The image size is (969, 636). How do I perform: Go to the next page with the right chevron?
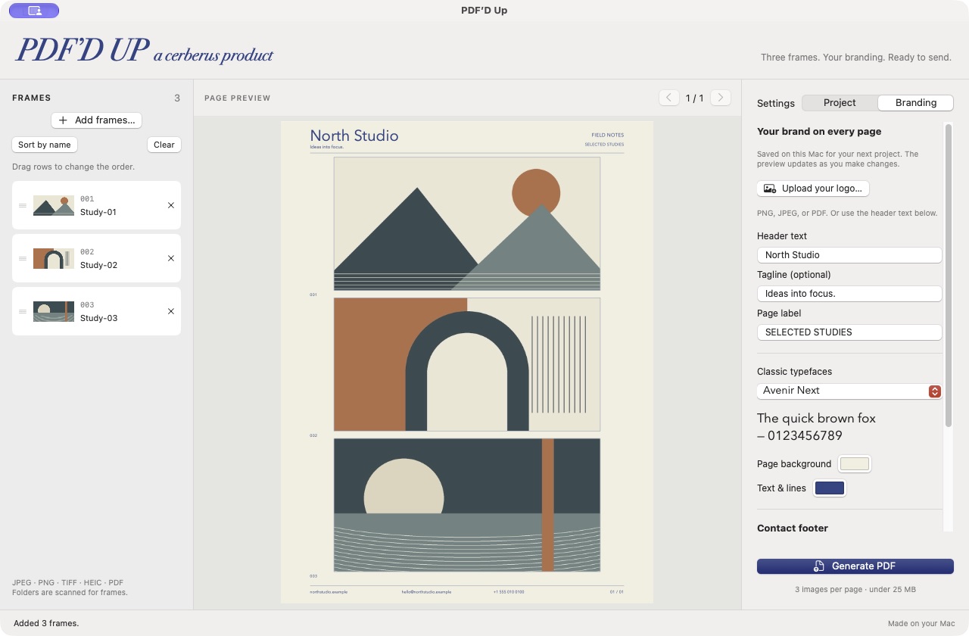(721, 98)
